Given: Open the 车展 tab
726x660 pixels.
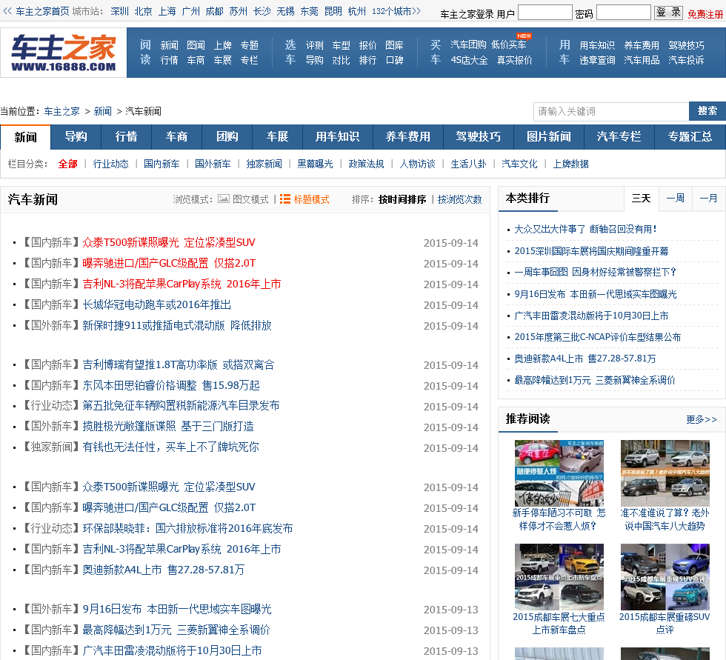Looking at the screenshot, I should click(x=278, y=136).
